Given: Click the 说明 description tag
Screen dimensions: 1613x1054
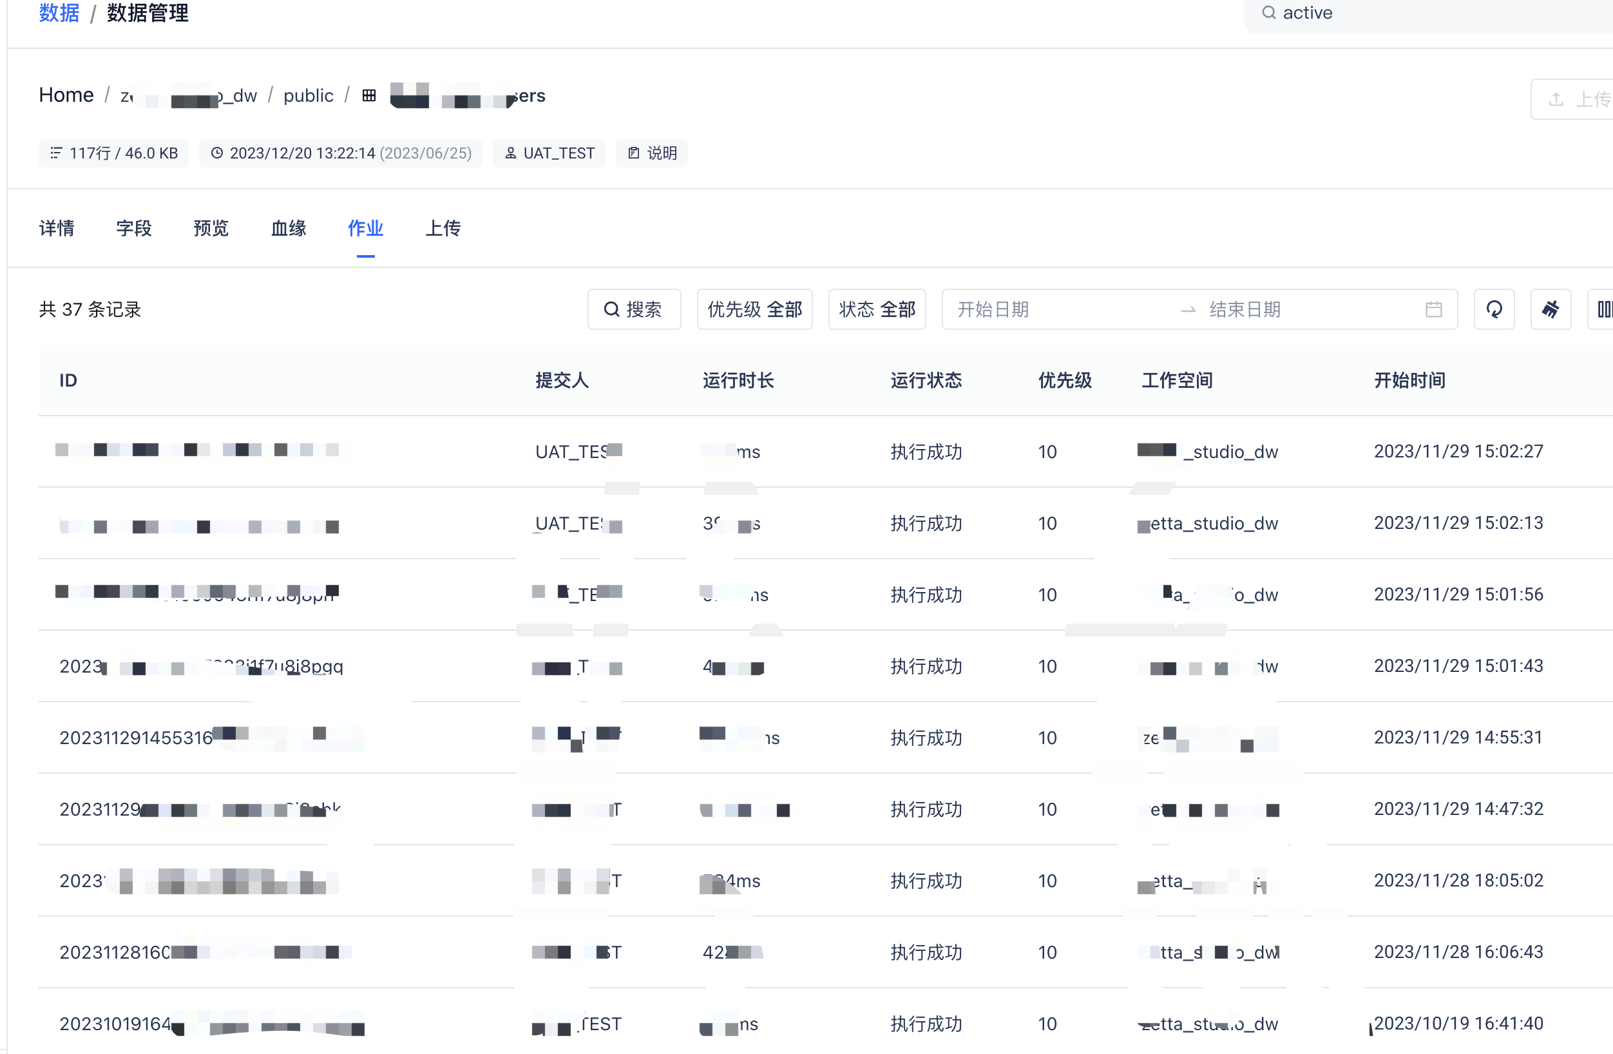Looking at the screenshot, I should point(651,153).
